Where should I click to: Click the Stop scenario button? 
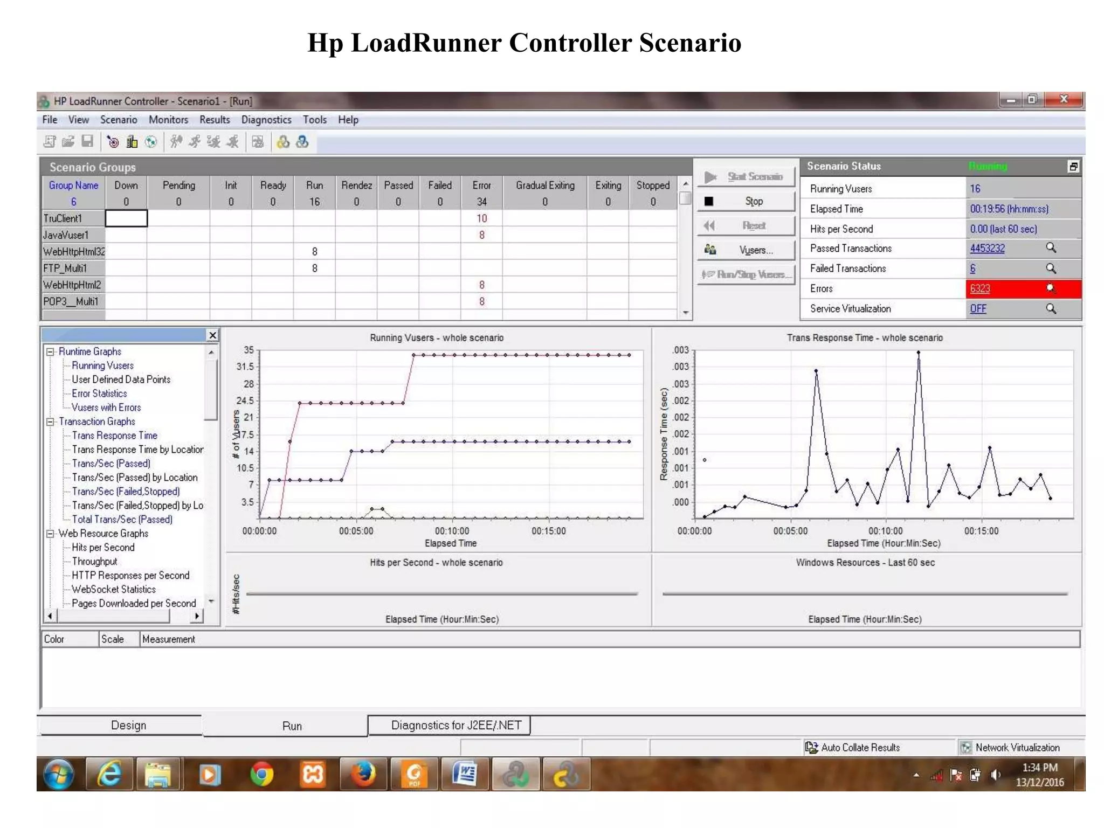click(x=746, y=201)
